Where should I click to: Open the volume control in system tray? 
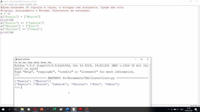pyautogui.click(x=178, y=109)
